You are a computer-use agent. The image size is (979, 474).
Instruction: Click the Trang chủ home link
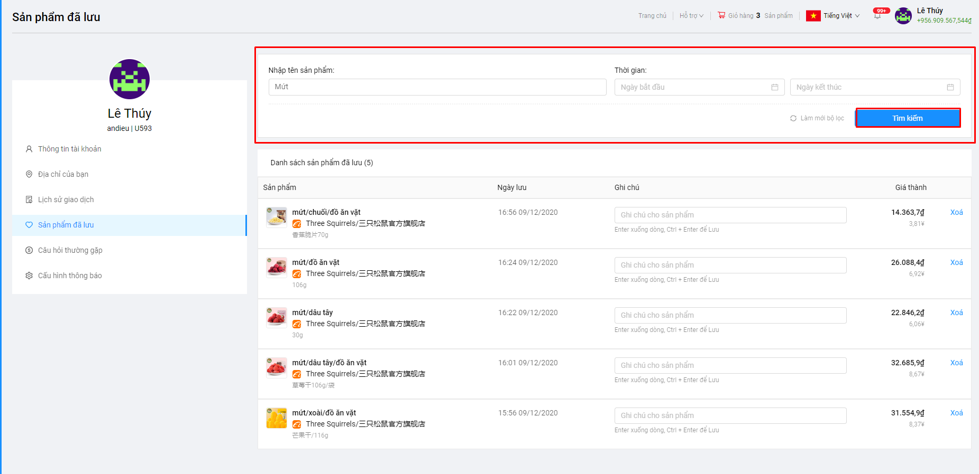point(652,16)
